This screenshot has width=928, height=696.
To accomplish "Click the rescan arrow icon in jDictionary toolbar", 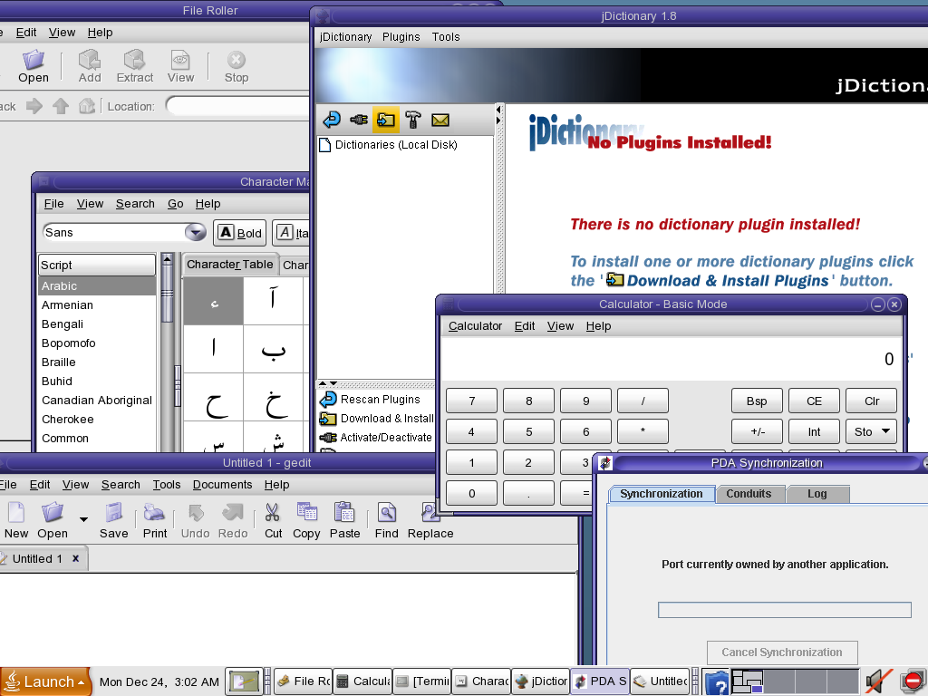I will point(332,121).
